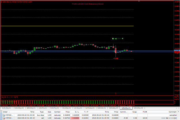Click the open time 2015.09.24 01:45:15
The width and height of the screenshot is (180, 120).
point(26,118)
